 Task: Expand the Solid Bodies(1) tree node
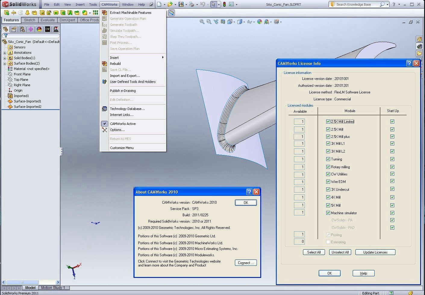tap(5, 58)
